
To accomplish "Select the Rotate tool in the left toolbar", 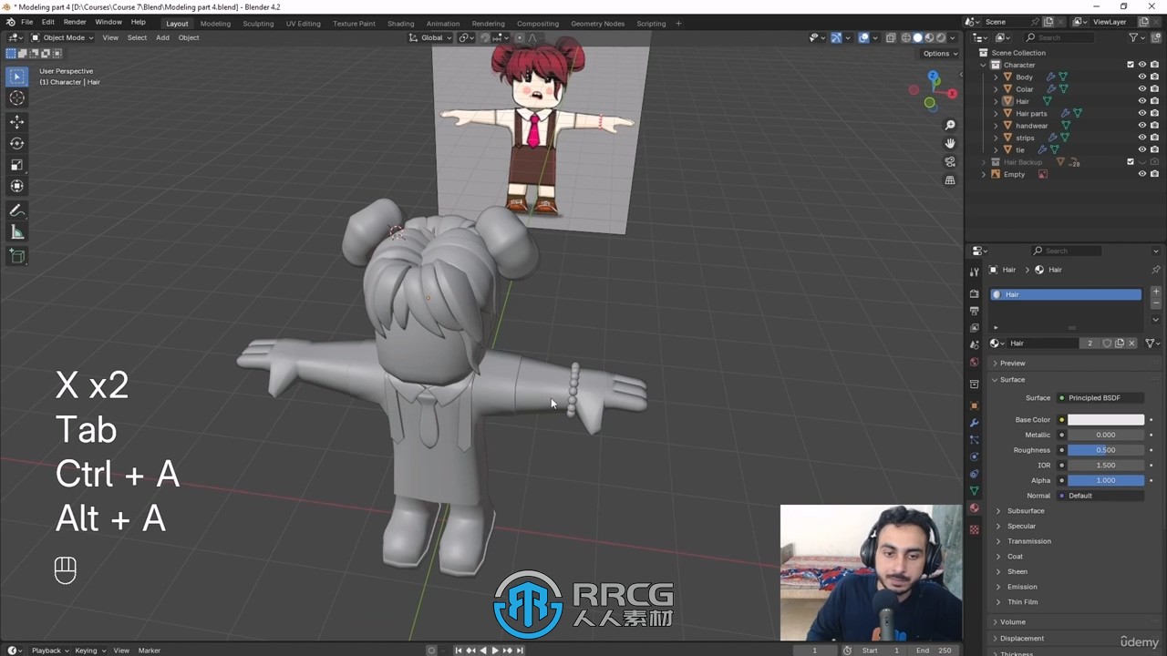I will pyautogui.click(x=16, y=143).
